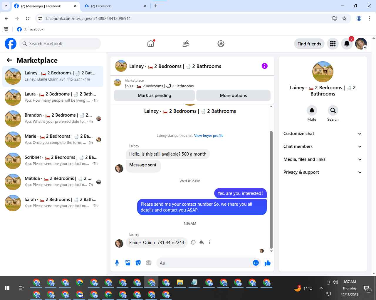Open Chrome three-dot menu
This screenshot has width=376, height=300.
tap(370, 18)
